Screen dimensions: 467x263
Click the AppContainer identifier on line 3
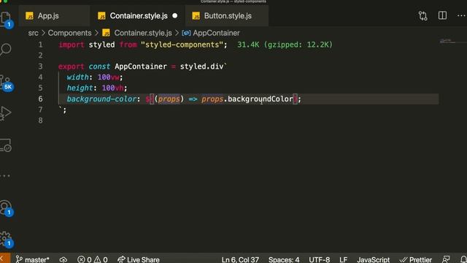[141, 66]
